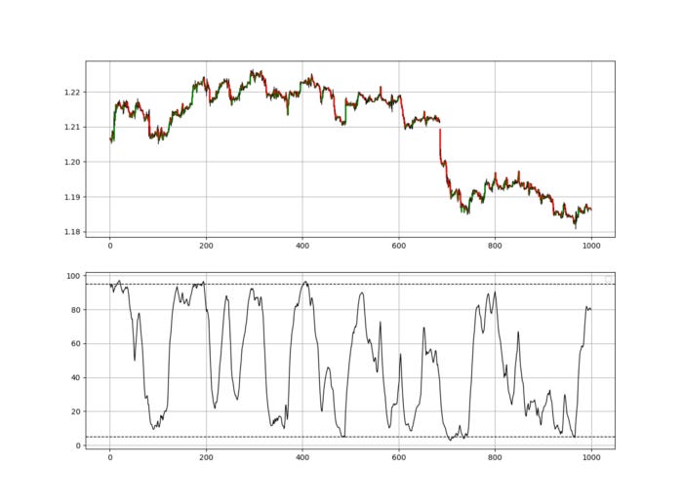This screenshot has height=504, width=683.
Task: Select the 800 tick label under the price chart
Action: [495, 246]
